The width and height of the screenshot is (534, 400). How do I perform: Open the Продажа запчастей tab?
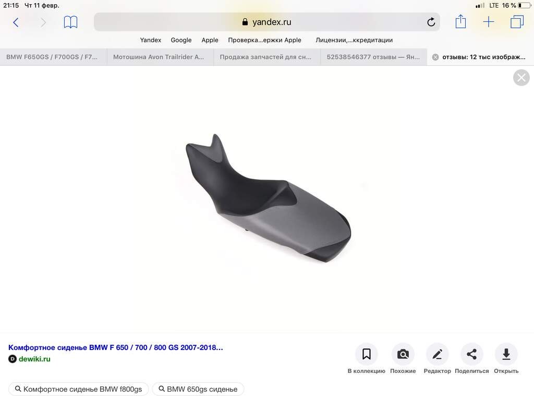click(267, 57)
